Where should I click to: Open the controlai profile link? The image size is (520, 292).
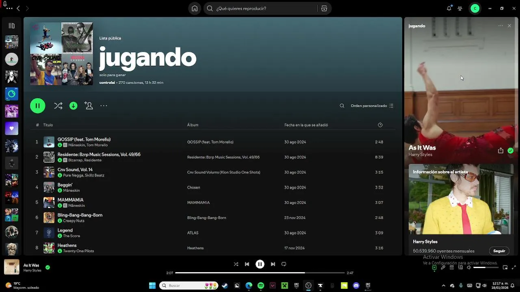(x=107, y=82)
